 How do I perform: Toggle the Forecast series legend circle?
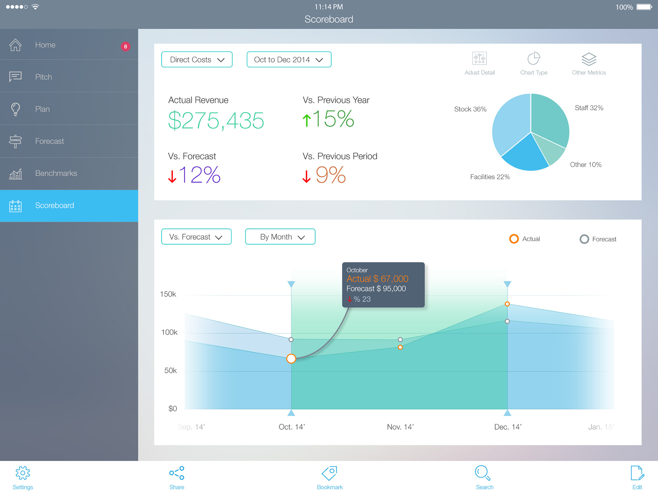(x=584, y=239)
